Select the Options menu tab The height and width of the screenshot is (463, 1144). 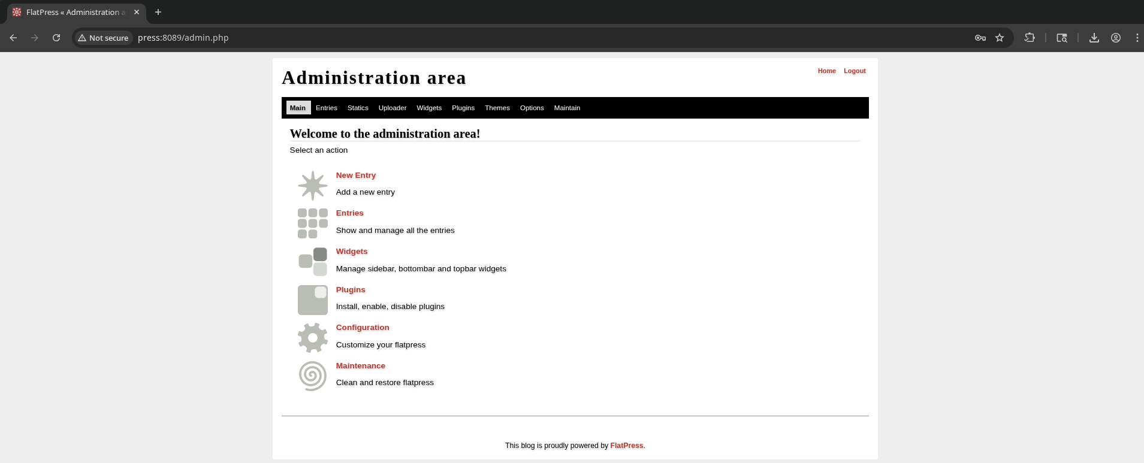(x=532, y=108)
